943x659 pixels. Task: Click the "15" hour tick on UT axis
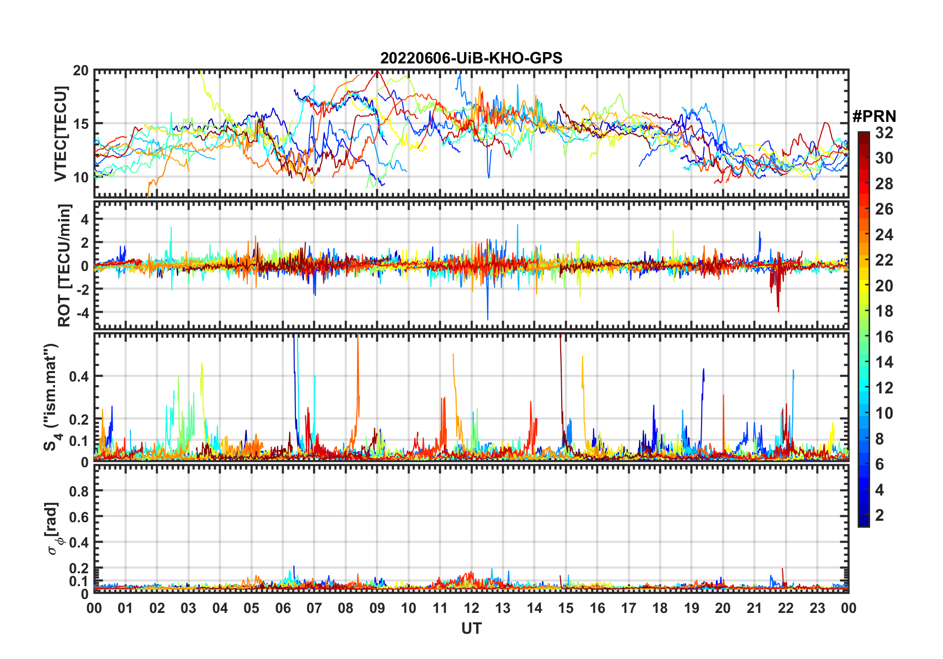pyautogui.click(x=566, y=608)
